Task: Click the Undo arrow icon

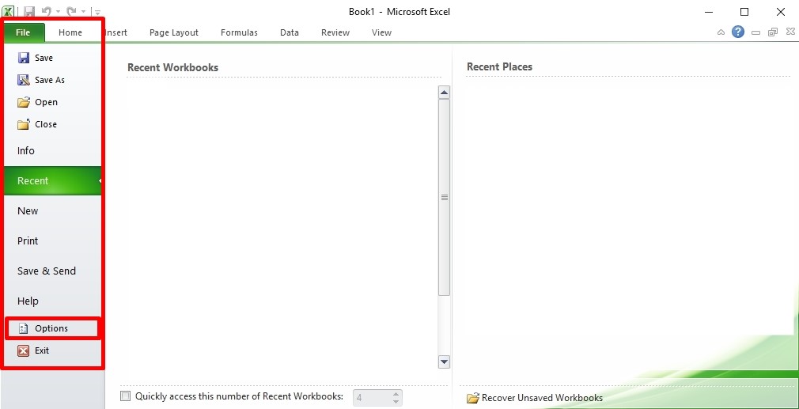Action: [x=47, y=11]
